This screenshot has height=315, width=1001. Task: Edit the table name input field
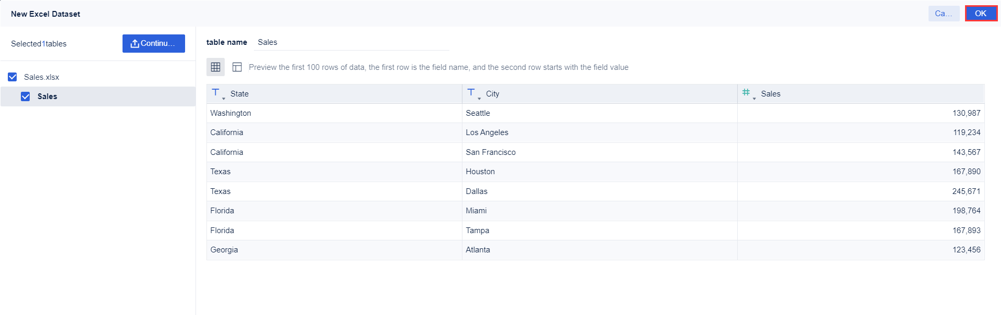pyautogui.click(x=351, y=42)
